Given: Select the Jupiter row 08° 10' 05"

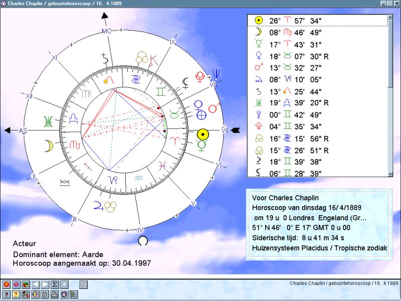Looking at the screenshot, I should tap(318, 80).
